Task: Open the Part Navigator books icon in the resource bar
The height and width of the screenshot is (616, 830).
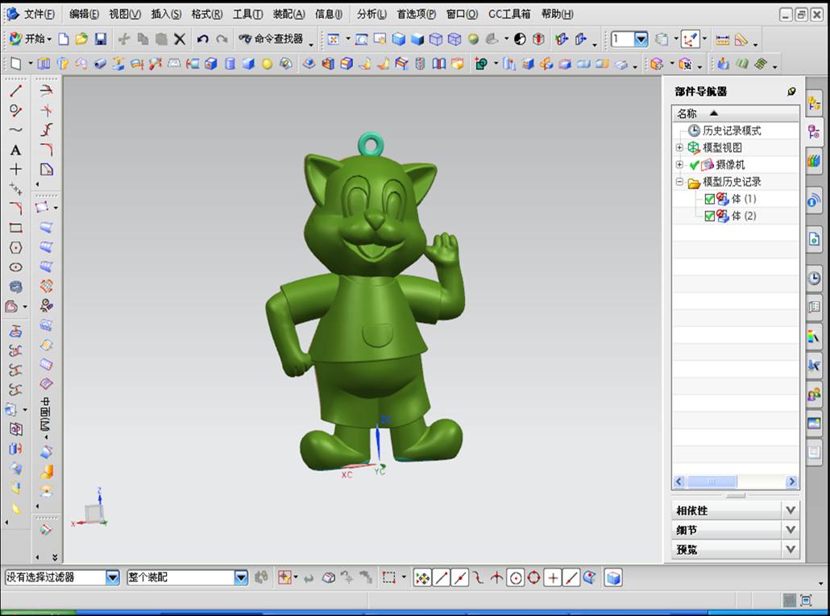Action: click(x=814, y=160)
